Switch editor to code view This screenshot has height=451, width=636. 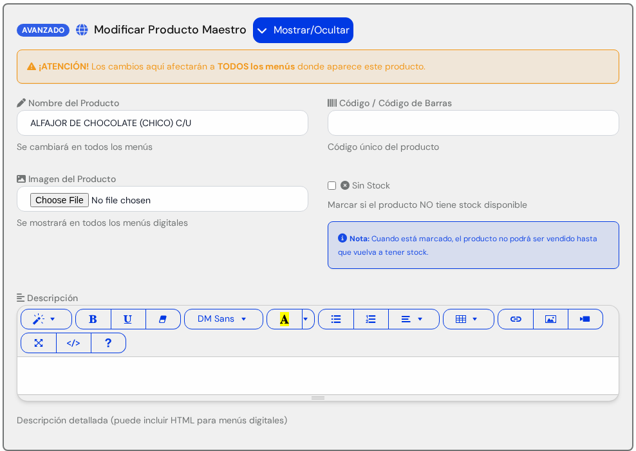[x=73, y=343]
